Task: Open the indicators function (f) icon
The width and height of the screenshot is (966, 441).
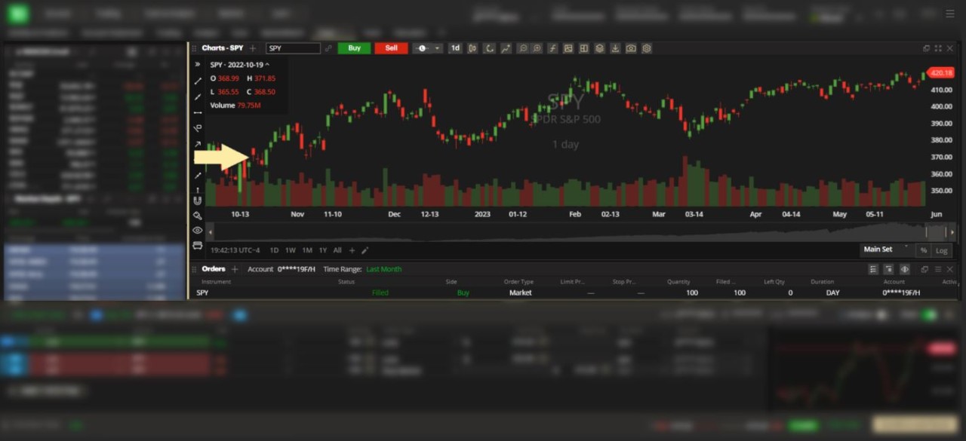Action: [x=552, y=48]
